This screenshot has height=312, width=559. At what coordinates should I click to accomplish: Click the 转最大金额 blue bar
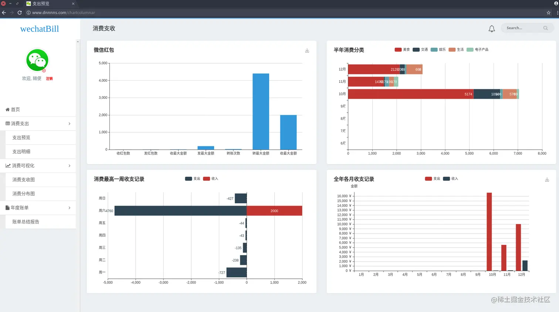[x=261, y=111]
